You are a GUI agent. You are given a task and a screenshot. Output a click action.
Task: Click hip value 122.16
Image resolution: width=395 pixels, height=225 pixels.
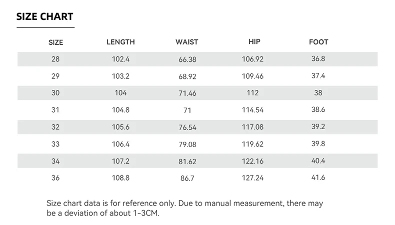[x=252, y=161]
